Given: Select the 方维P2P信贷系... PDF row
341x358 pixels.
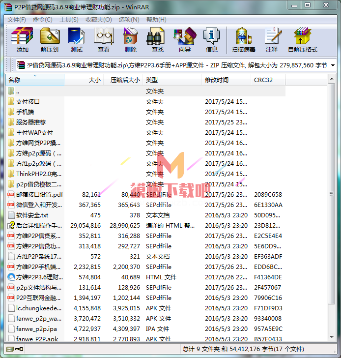Looking at the screenshot, I should point(145,236).
